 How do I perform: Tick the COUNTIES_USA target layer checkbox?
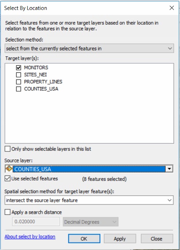tap(19, 89)
